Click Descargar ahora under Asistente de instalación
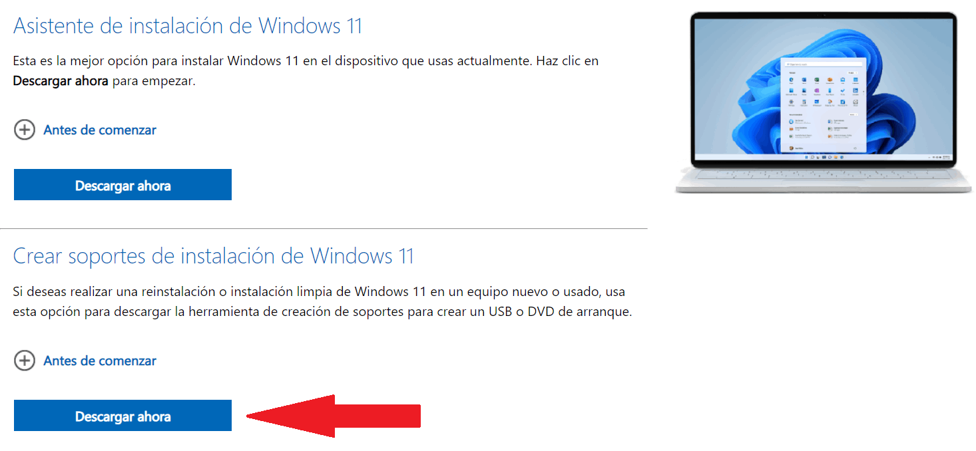This screenshot has height=451, width=976. 122,185
